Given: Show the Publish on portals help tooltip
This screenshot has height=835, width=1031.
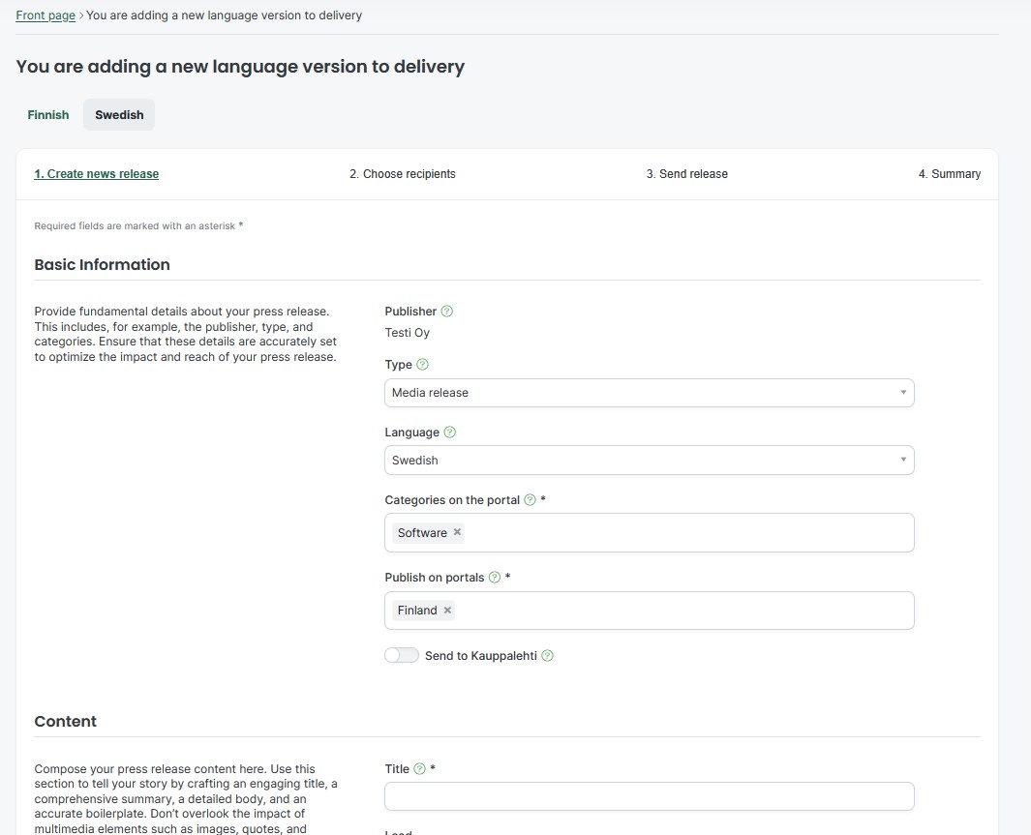Looking at the screenshot, I should (x=495, y=578).
